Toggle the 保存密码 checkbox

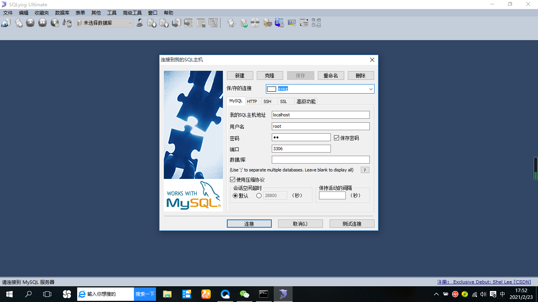(x=336, y=138)
